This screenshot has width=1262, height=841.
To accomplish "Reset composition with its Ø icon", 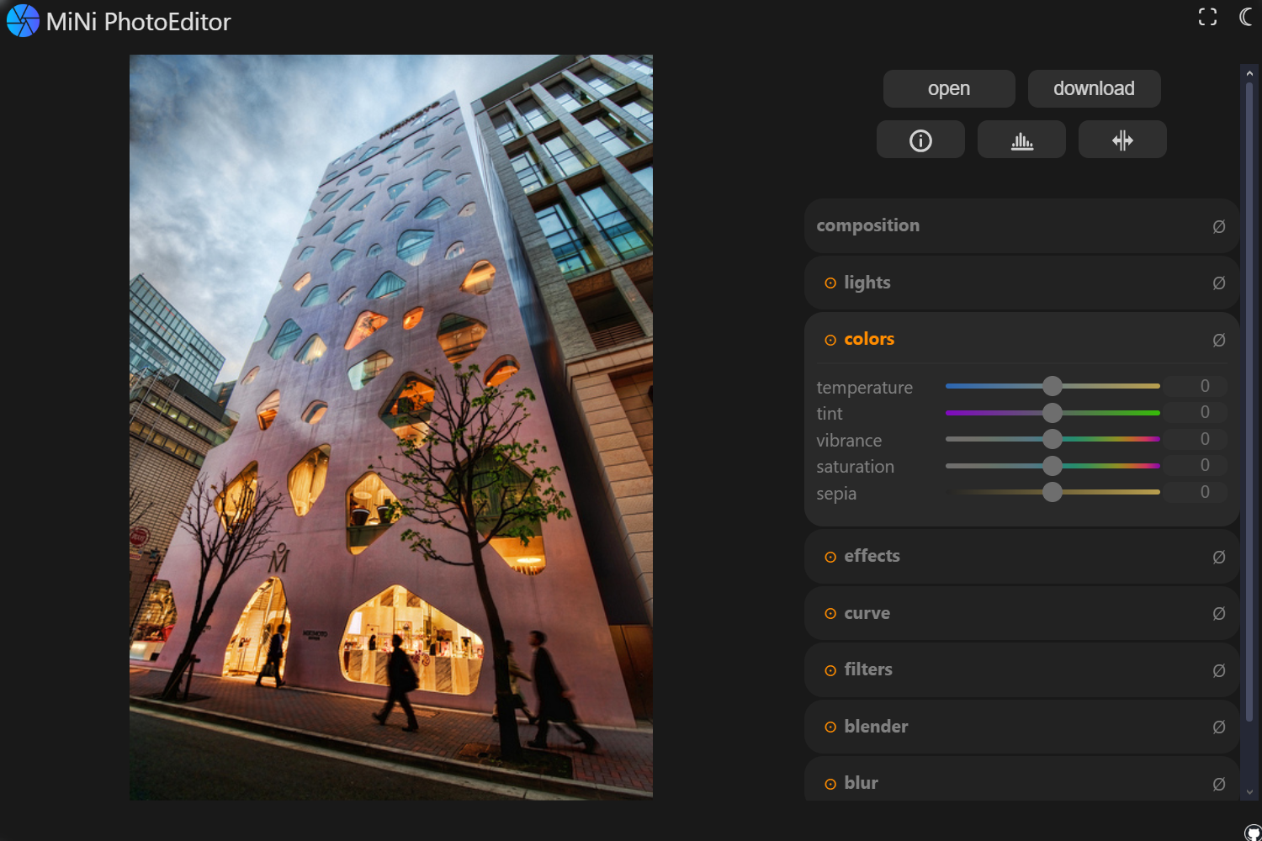I will [x=1218, y=226].
